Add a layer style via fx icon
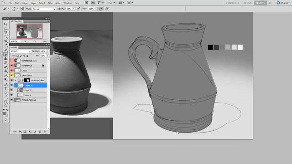 20,132
